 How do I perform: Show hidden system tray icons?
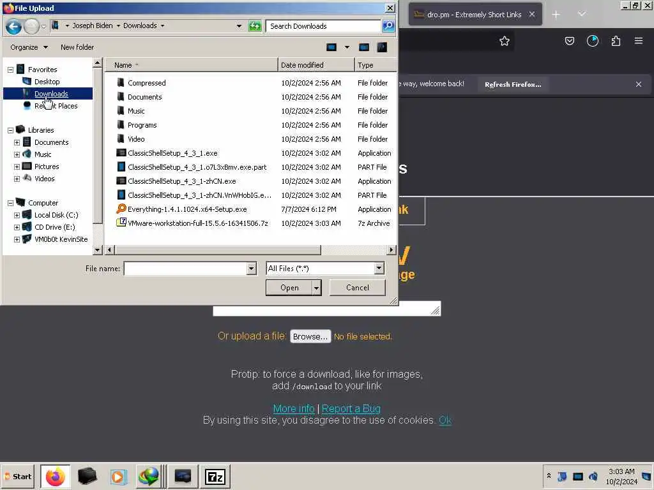tap(549, 476)
